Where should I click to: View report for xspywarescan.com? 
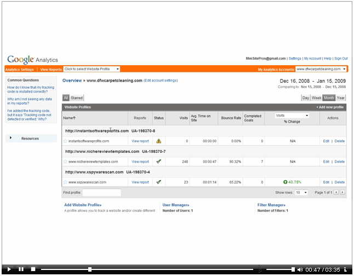click(x=140, y=182)
